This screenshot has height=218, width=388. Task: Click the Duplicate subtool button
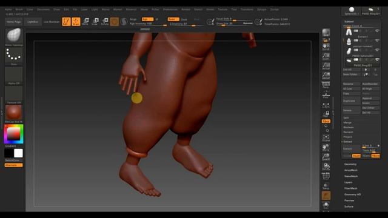pyautogui.click(x=352, y=101)
